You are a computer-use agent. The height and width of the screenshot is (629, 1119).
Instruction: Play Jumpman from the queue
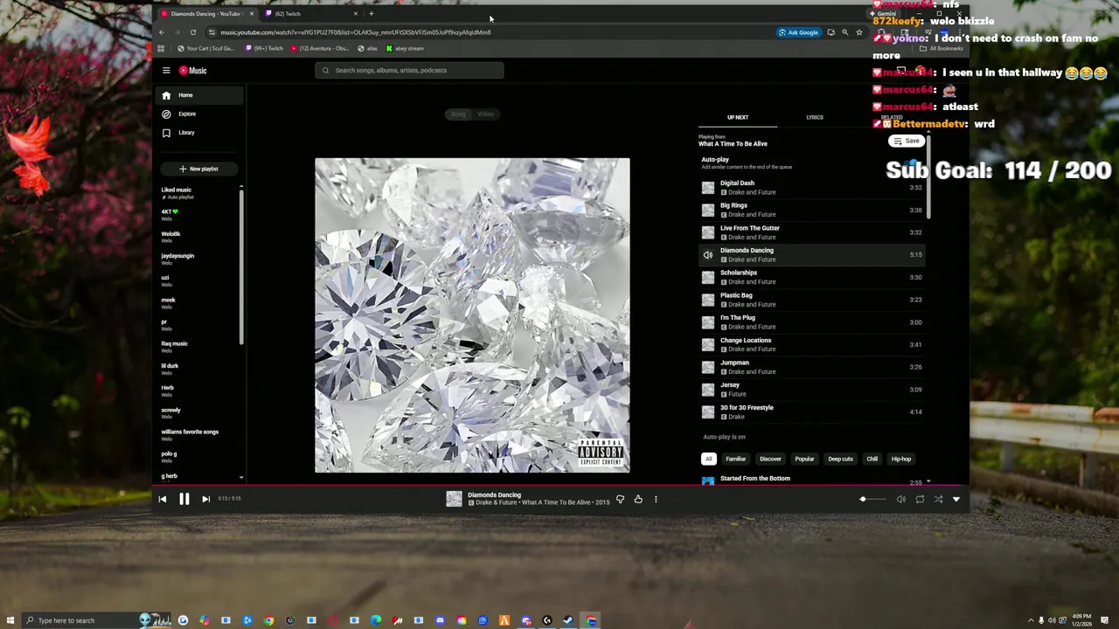pyautogui.click(x=812, y=367)
